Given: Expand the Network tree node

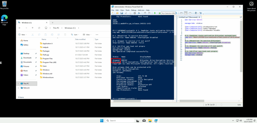Looking at the screenshot, I should pyautogui.click(x=18, y=88).
